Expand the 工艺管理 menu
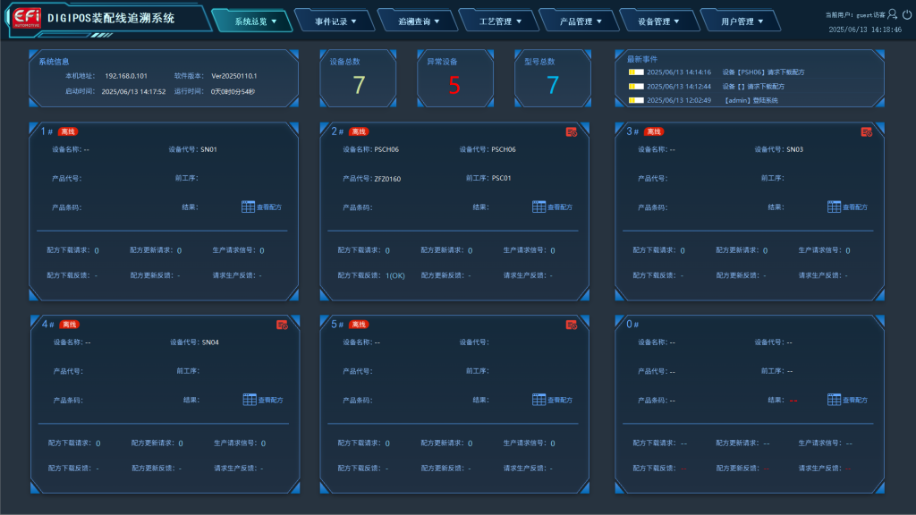Image resolution: width=916 pixels, height=515 pixels. click(499, 21)
